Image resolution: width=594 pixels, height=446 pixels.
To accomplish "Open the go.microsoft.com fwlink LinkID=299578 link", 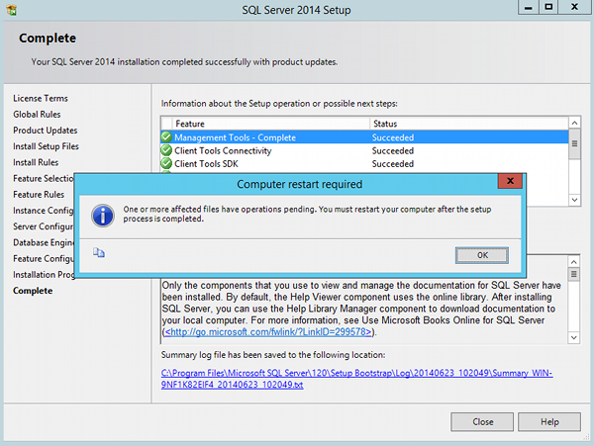I will (268, 331).
